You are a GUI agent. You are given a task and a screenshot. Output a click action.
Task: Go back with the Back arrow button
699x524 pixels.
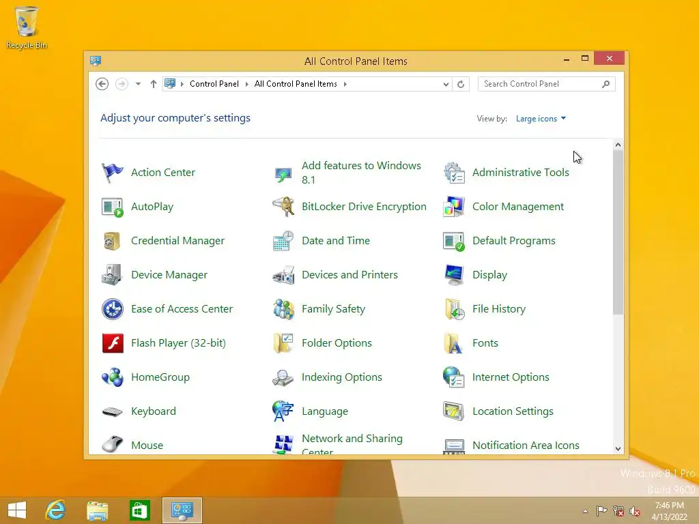tap(102, 84)
